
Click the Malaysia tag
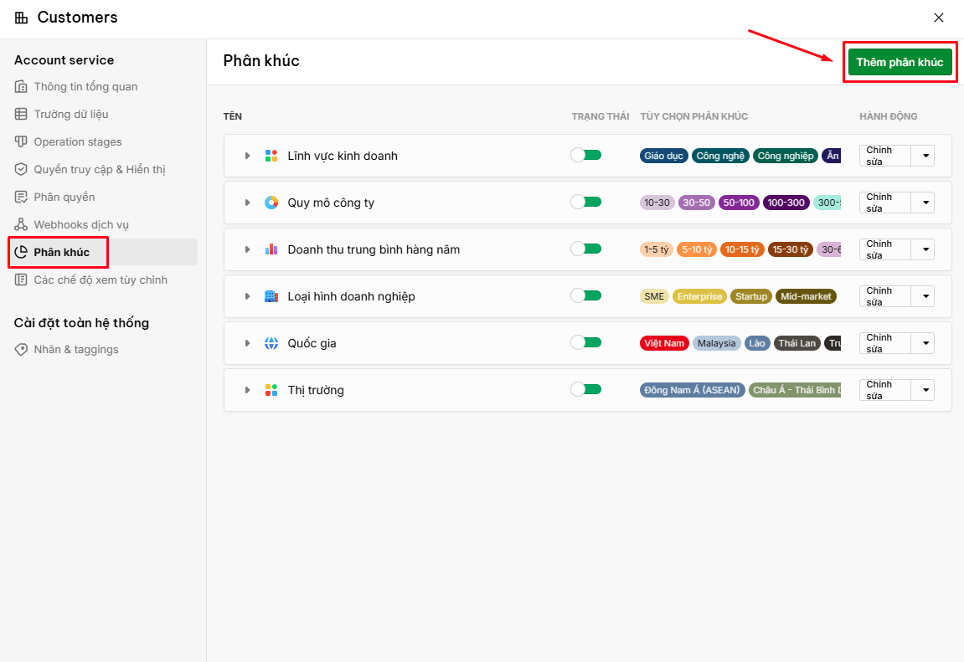point(716,343)
